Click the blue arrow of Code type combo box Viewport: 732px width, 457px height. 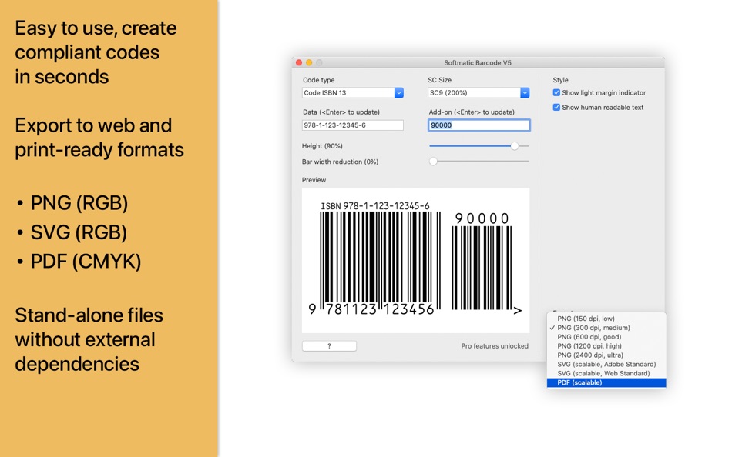pos(398,93)
